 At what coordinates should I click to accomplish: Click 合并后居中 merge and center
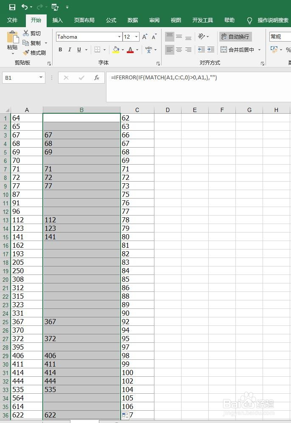pyautogui.click(x=237, y=50)
